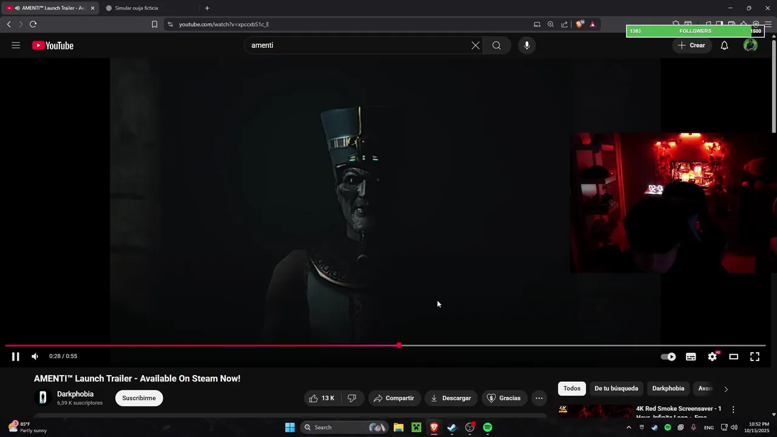This screenshot has width=777, height=437.
Task: Show more filter chips with arrow
Action: pos(725,389)
